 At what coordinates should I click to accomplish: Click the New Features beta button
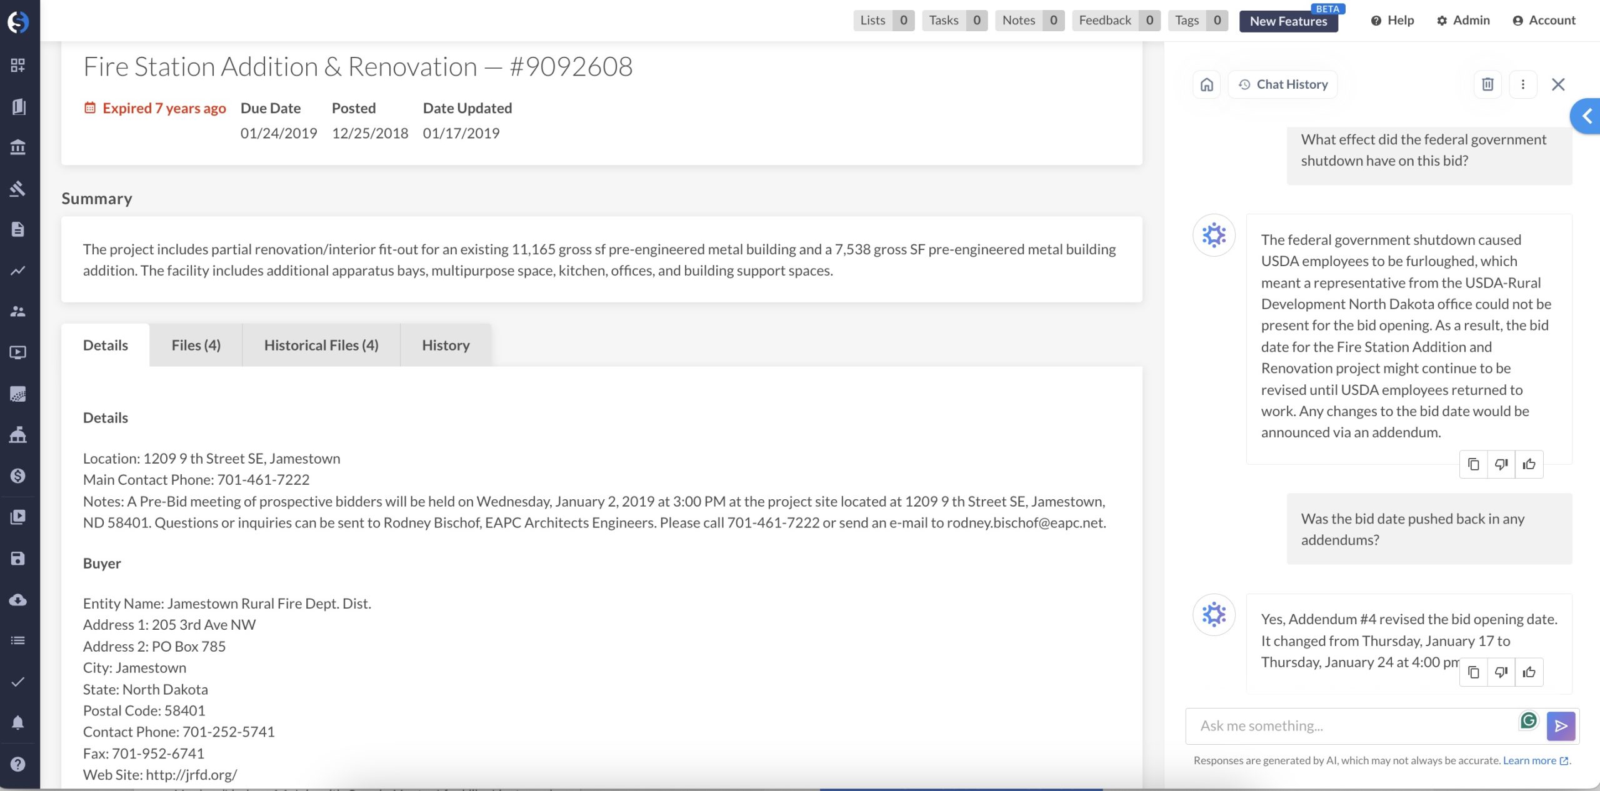[x=1288, y=21]
